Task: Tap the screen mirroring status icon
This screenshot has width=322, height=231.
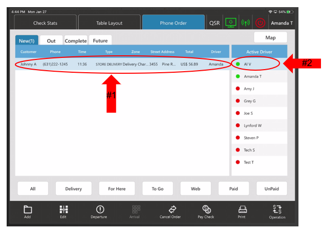Action: click(x=275, y=12)
